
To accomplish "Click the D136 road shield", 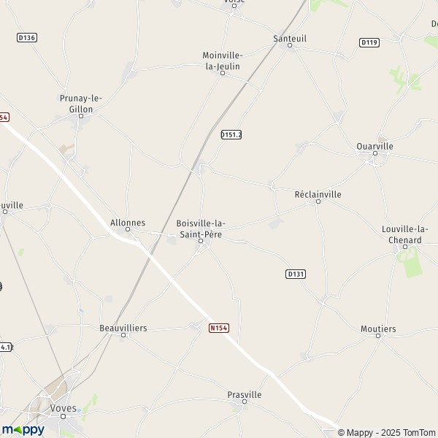I will point(27,38).
